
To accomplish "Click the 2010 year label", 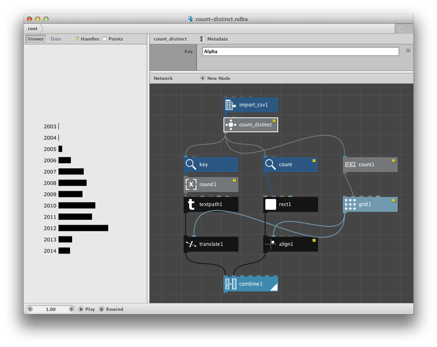I will 50,206.
